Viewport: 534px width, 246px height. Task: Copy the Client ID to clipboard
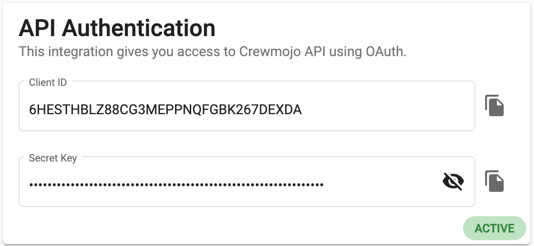[x=494, y=106]
